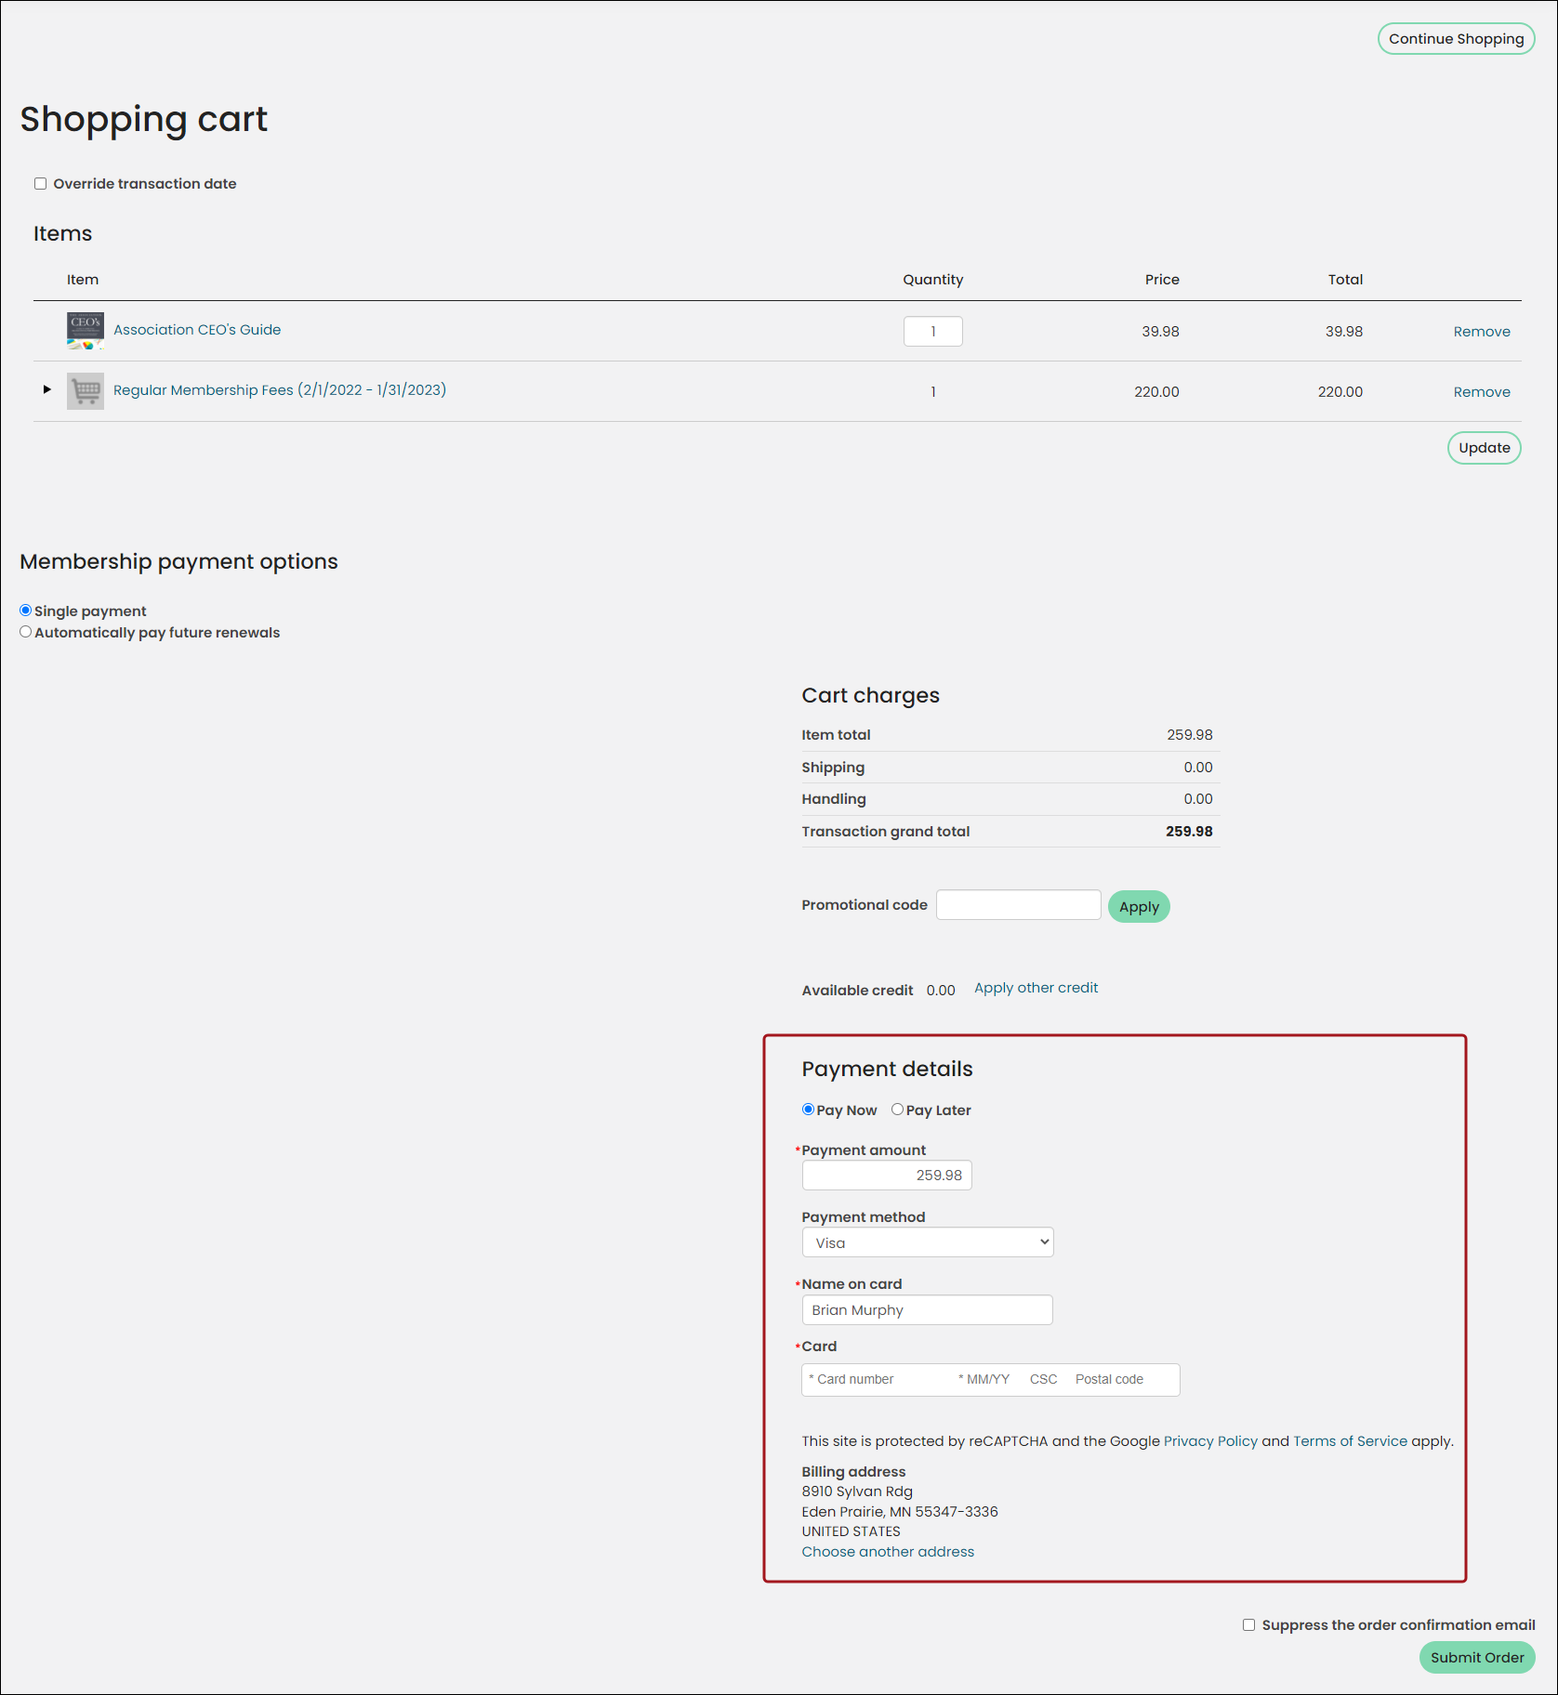Choose Automatically pay future renewals

coord(26,632)
